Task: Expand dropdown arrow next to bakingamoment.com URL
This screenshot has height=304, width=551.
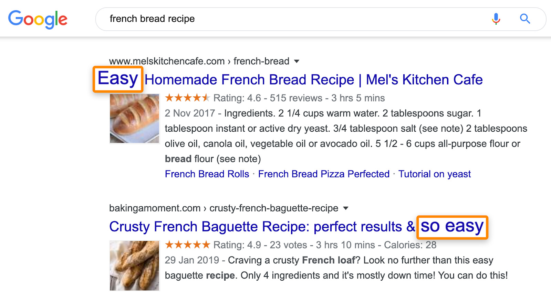Action: pos(346,208)
